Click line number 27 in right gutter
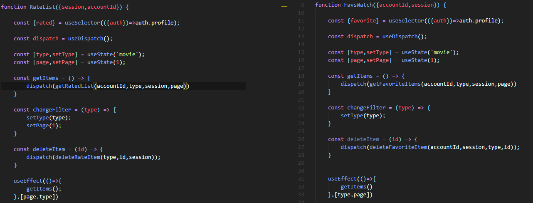 tap(301, 147)
